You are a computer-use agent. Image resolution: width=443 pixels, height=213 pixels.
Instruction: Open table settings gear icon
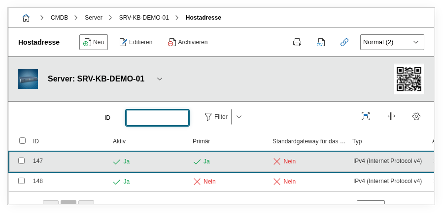(x=416, y=116)
